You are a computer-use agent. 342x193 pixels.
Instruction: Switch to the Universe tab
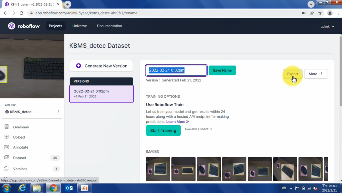(x=80, y=26)
